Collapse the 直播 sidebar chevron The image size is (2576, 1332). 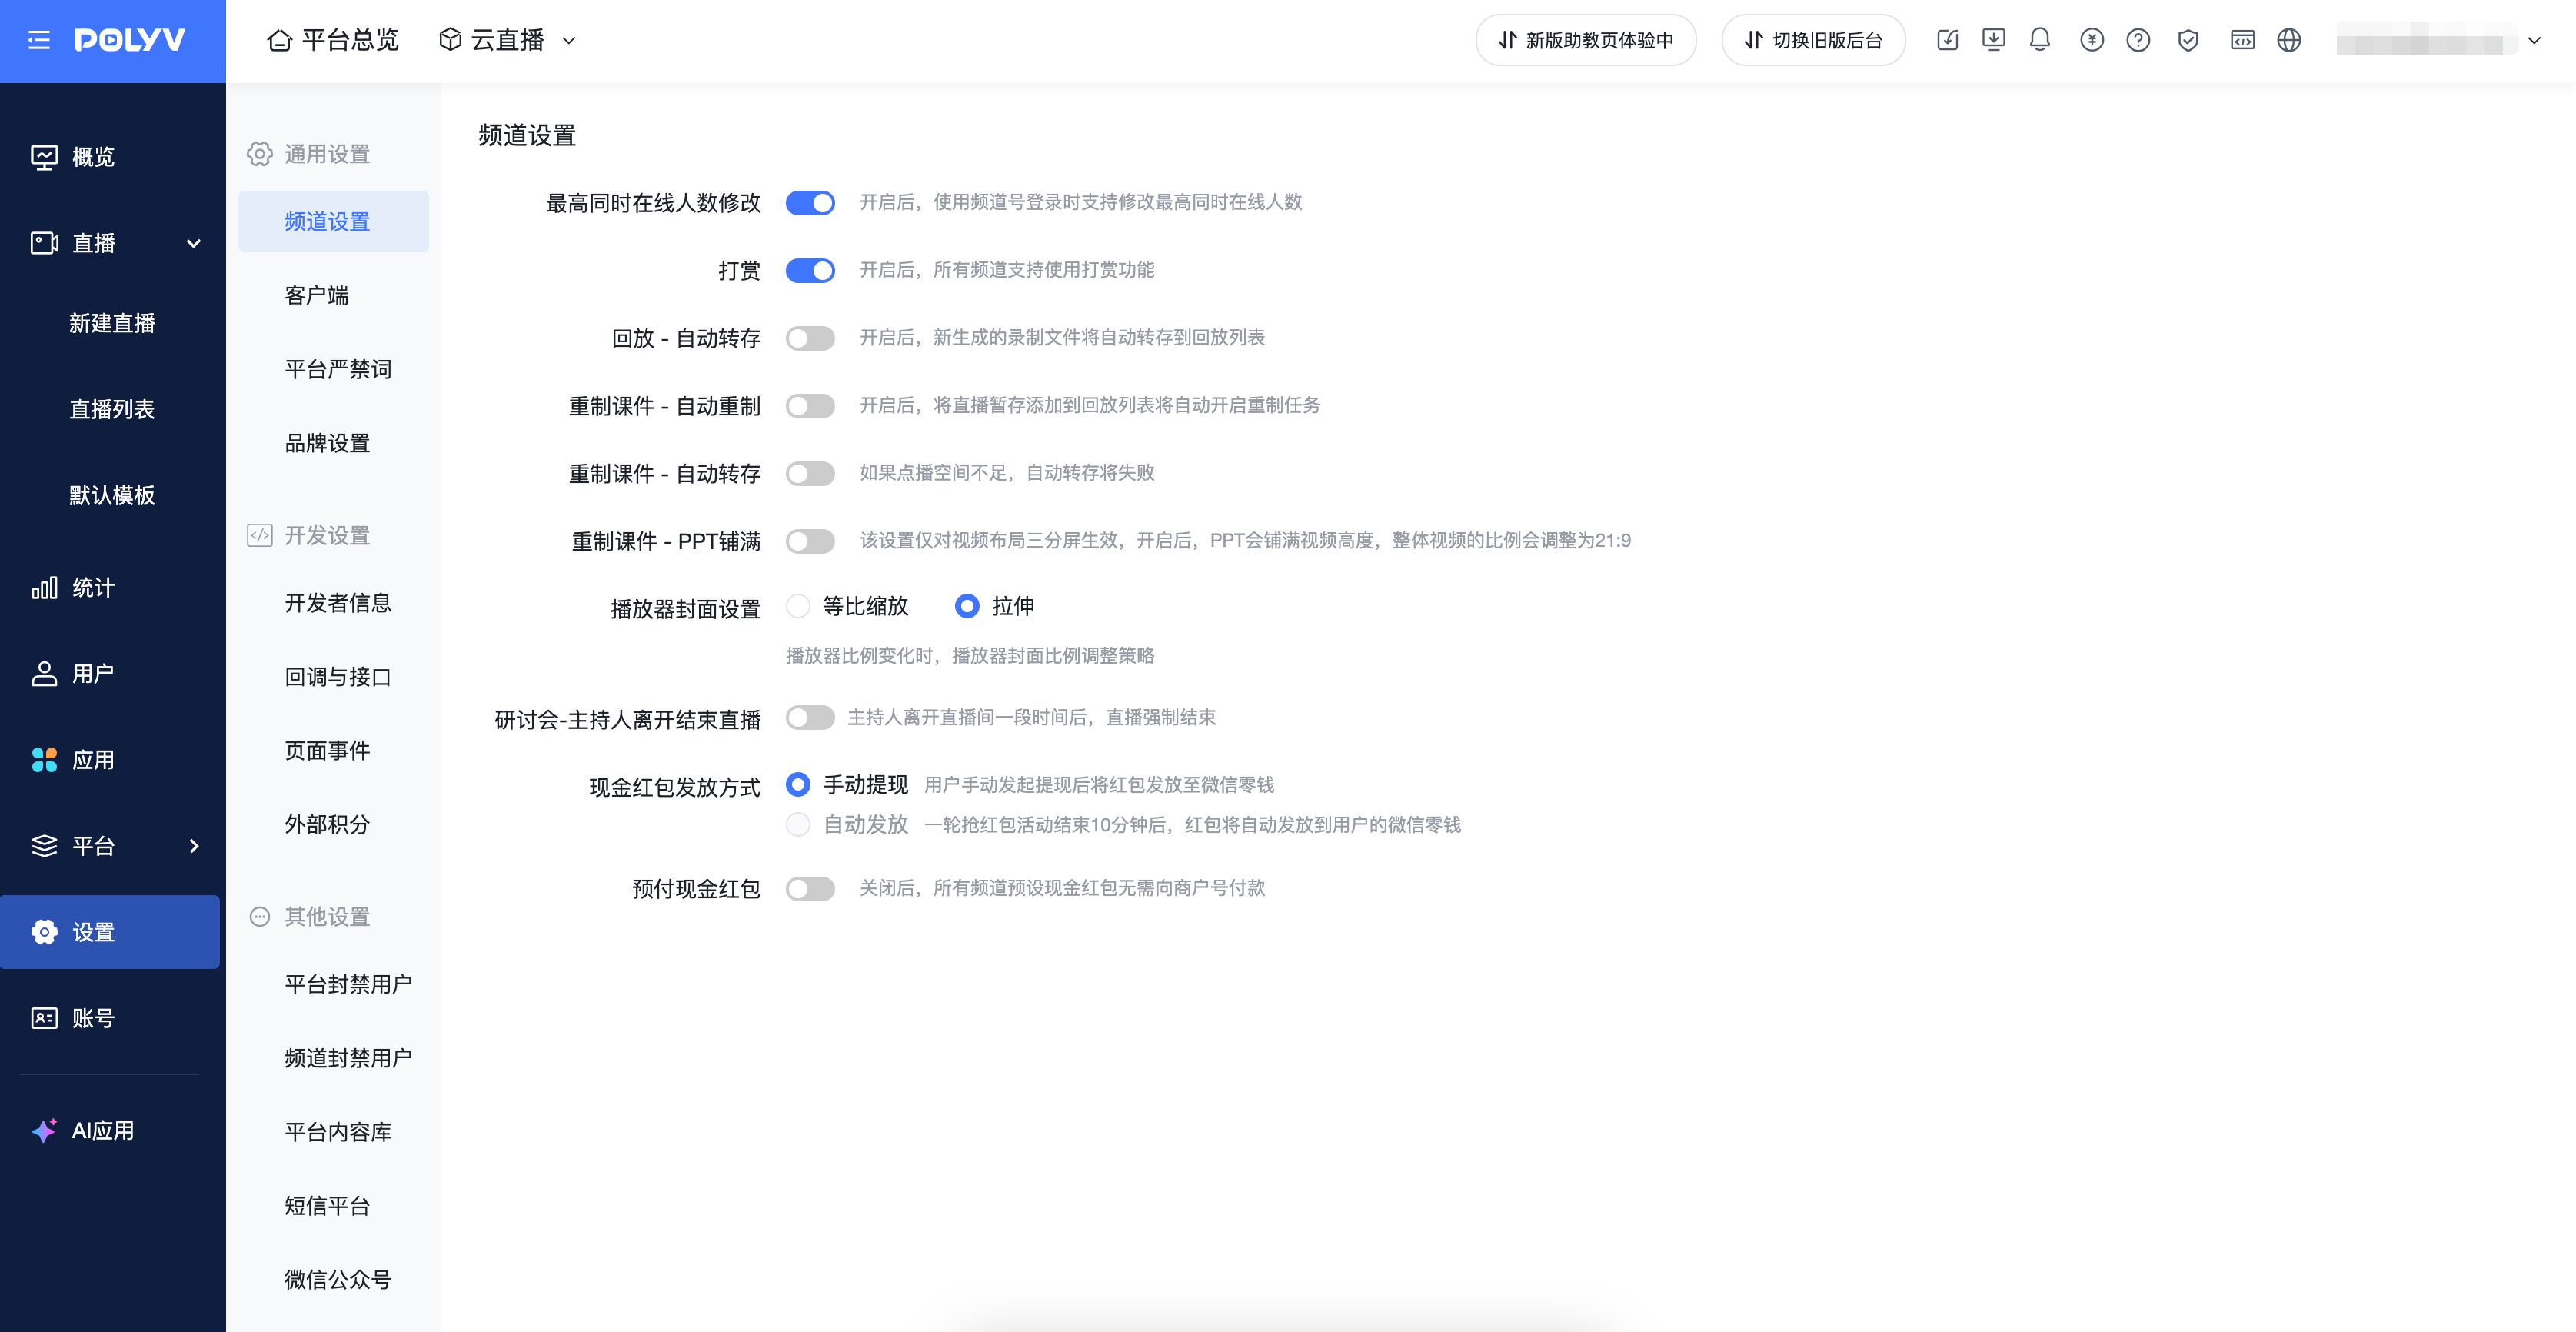194,243
